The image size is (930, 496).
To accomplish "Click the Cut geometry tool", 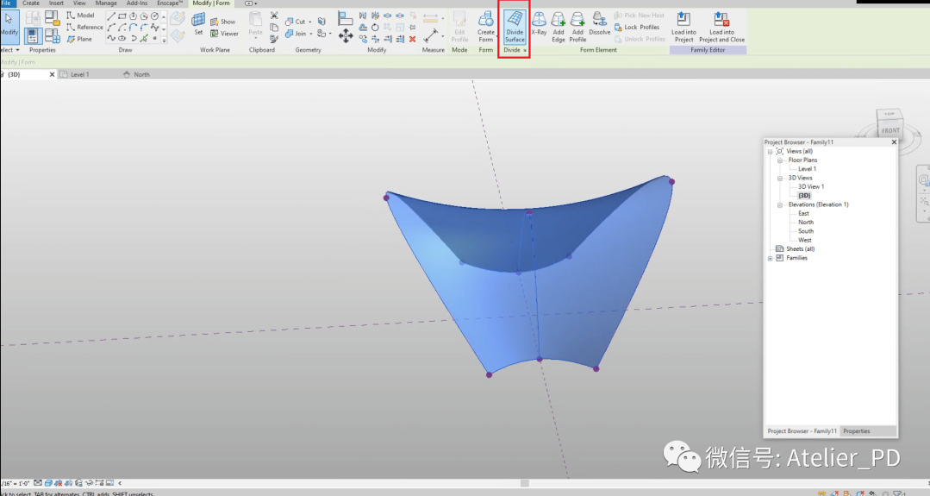I will [295, 22].
